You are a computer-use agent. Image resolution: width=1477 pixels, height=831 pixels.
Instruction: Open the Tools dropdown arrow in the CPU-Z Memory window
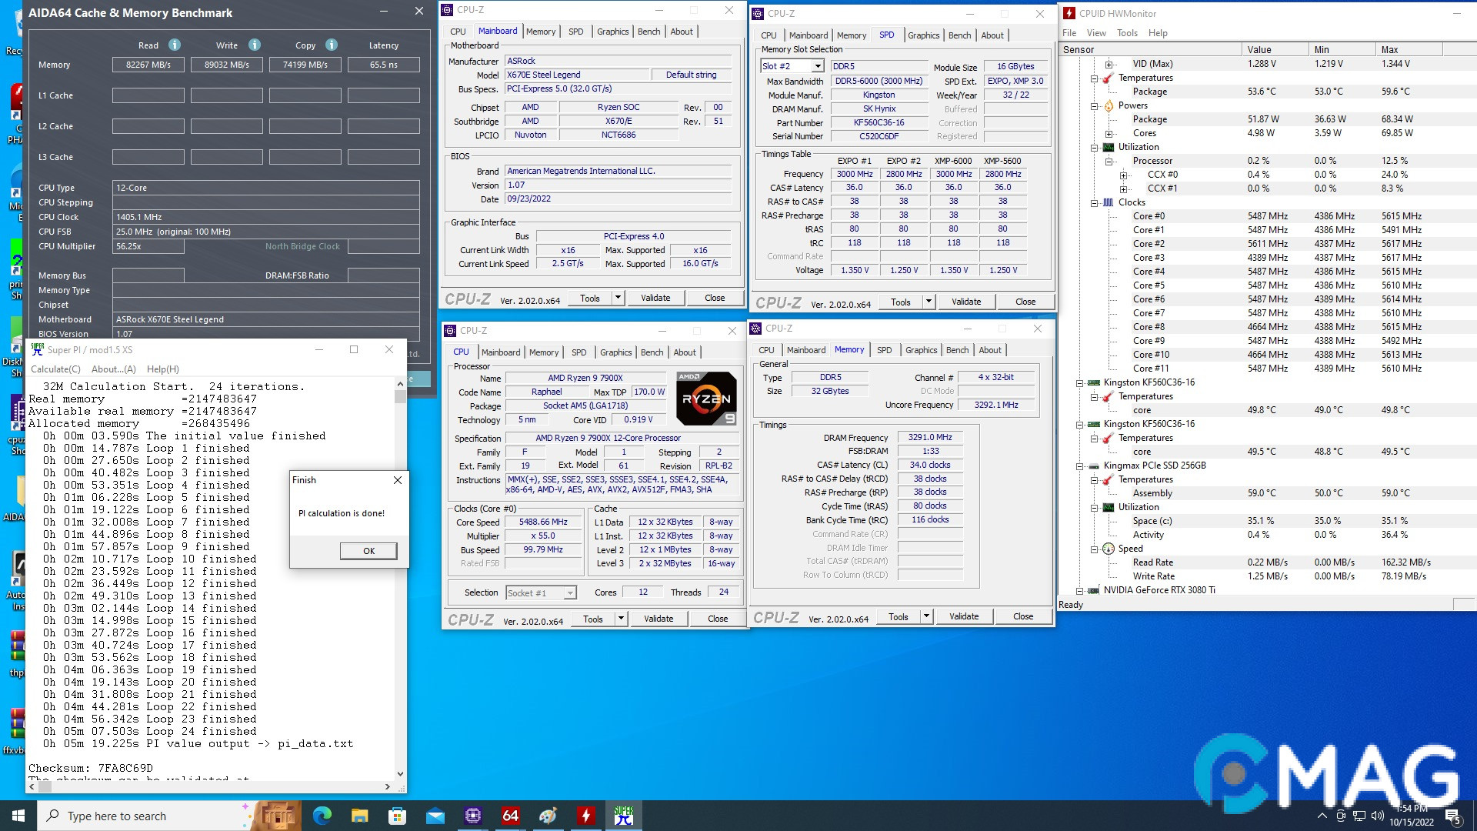[926, 616]
